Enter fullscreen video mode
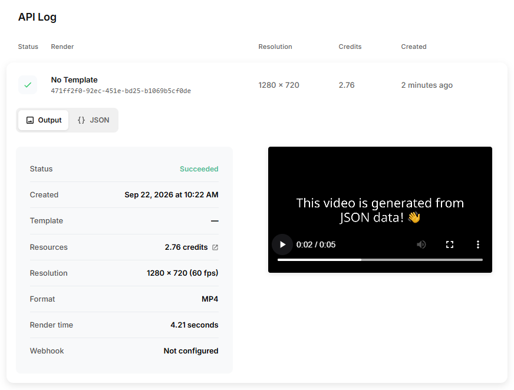This screenshot has width=514, height=390. [450, 244]
